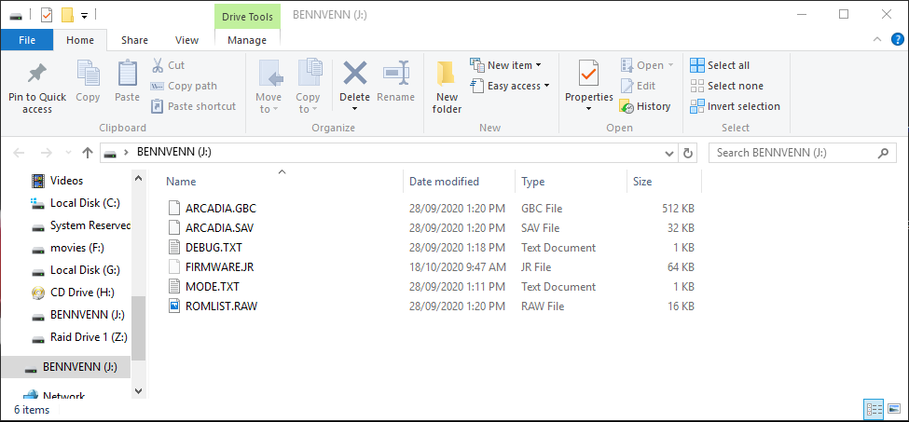909x422 pixels.
Task: Open Videos in navigation pane
Action: pos(66,181)
